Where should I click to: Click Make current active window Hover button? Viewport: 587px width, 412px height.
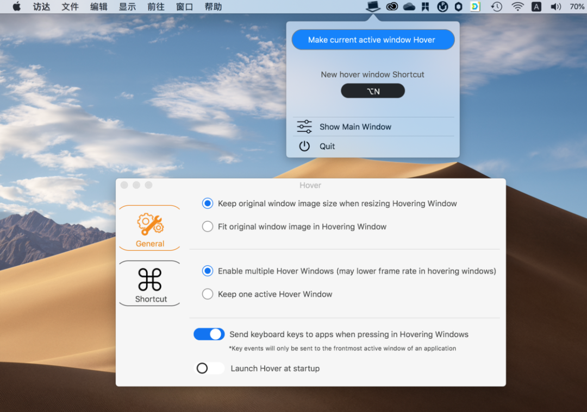[x=373, y=40]
